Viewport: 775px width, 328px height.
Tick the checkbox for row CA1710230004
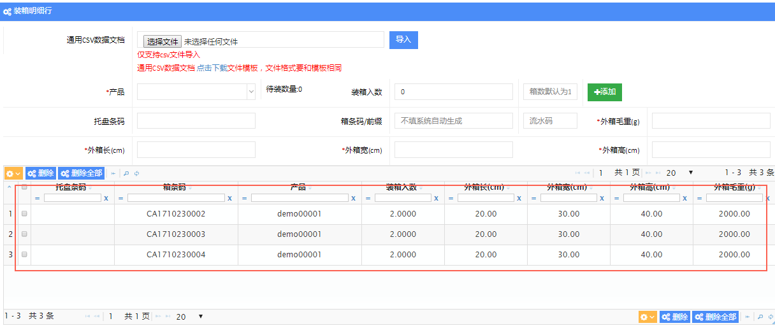click(24, 255)
